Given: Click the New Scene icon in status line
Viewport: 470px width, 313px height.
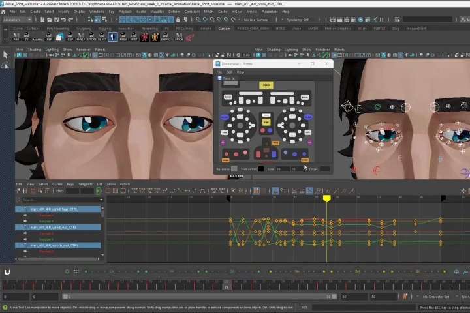Looking at the screenshot, I should [42, 20].
